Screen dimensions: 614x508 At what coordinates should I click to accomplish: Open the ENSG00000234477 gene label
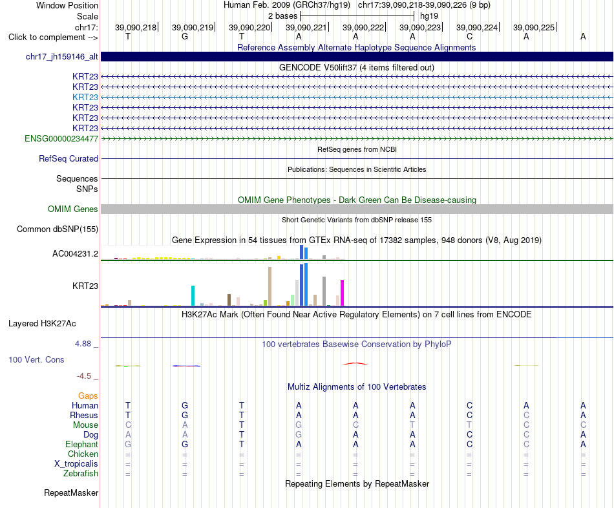61,139
